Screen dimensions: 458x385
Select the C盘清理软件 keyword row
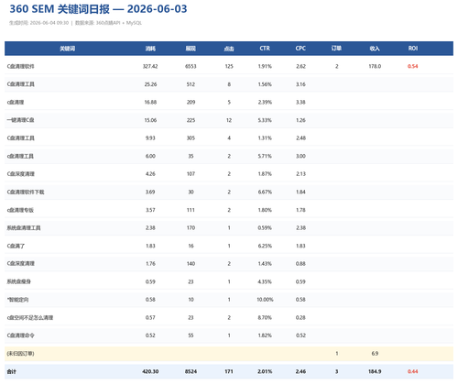click(x=229, y=66)
